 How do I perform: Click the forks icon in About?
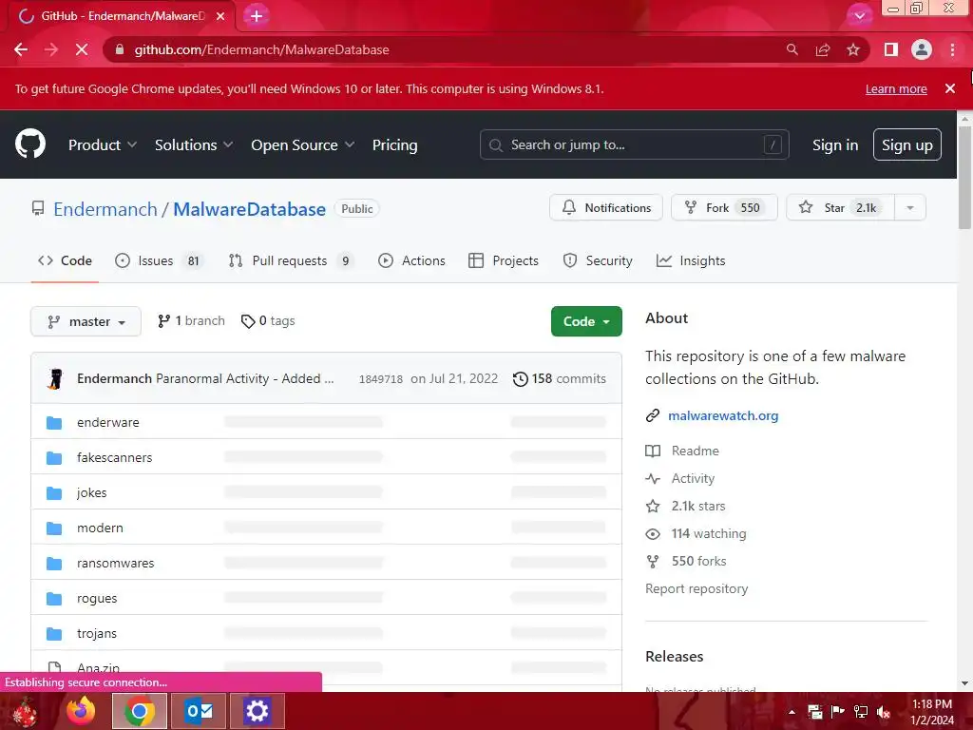coord(653,561)
